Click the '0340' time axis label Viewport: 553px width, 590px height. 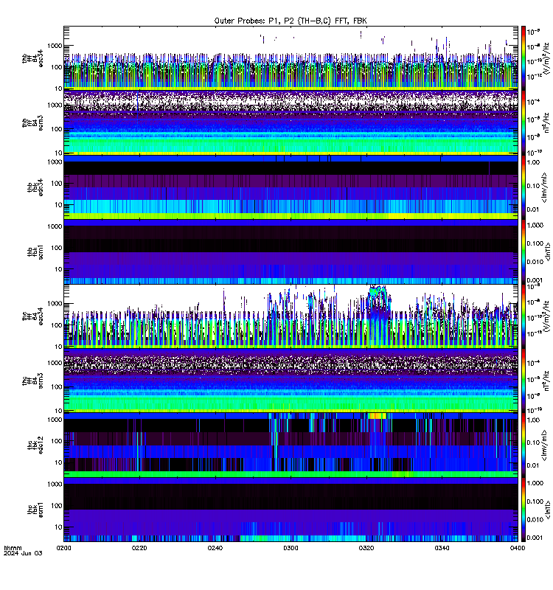[x=442, y=548]
